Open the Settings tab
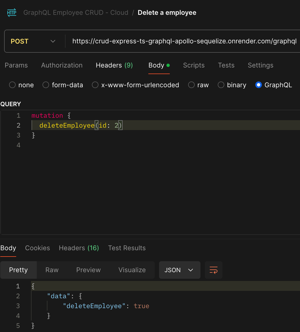The image size is (300, 332). click(261, 65)
